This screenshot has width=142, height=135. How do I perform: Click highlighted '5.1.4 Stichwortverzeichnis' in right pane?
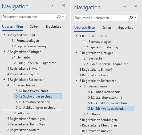(x=110, y=108)
